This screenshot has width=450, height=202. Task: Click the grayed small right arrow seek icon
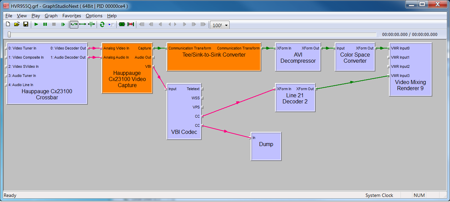175,24
